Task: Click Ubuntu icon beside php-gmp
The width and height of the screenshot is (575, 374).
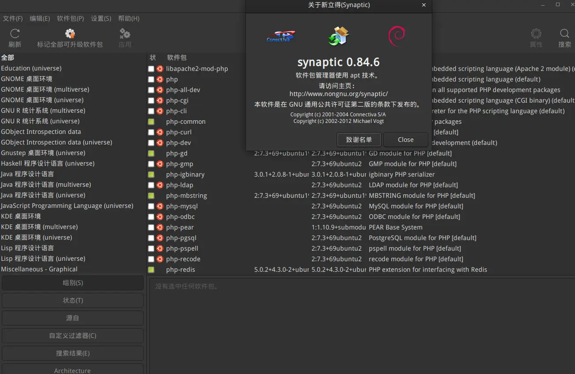Action: pyautogui.click(x=160, y=164)
